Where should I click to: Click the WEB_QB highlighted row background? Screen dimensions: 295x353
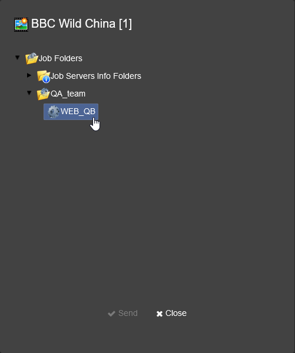point(71,112)
